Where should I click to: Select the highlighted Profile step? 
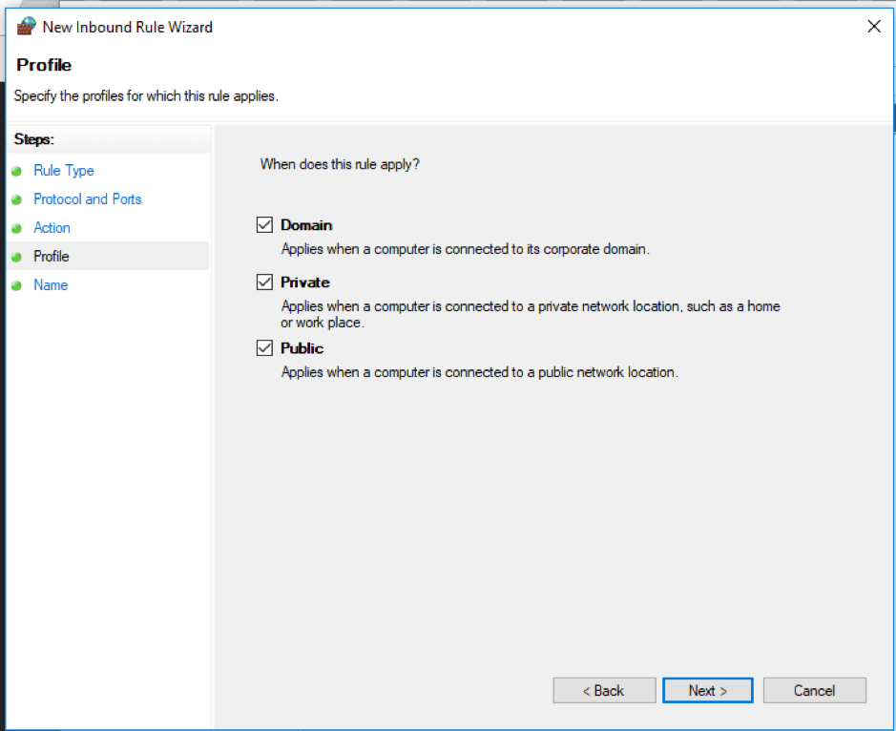tap(51, 257)
